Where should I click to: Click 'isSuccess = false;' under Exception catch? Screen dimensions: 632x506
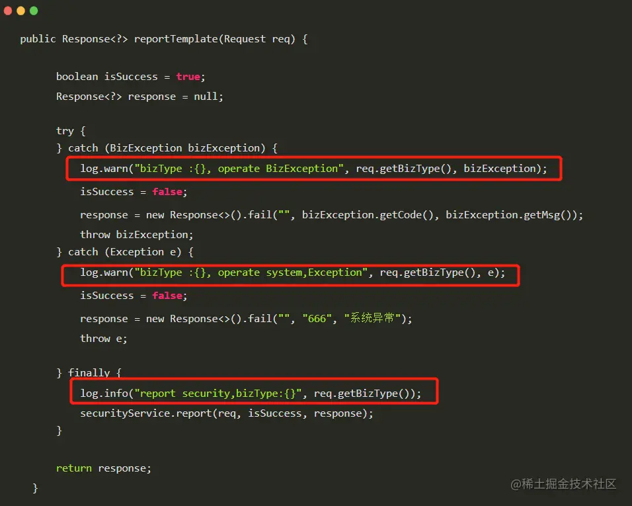click(x=134, y=296)
